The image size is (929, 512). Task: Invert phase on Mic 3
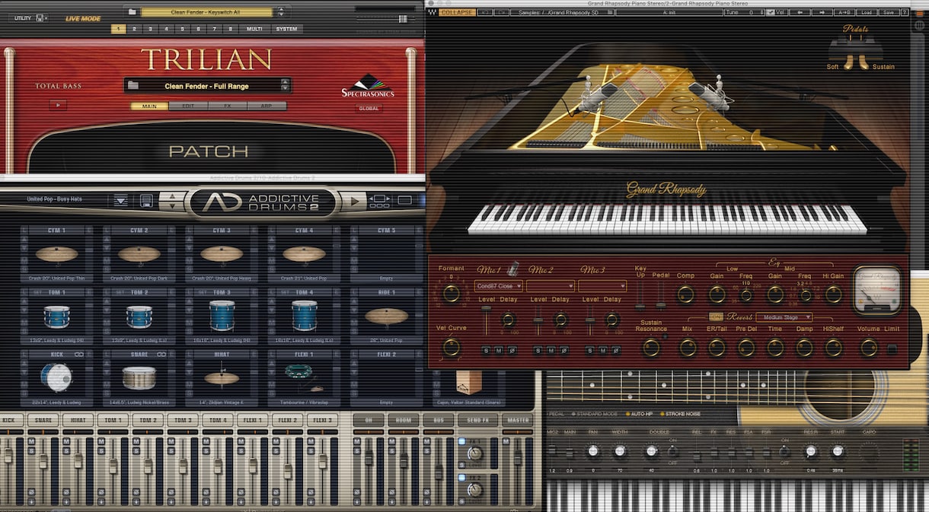(x=615, y=350)
